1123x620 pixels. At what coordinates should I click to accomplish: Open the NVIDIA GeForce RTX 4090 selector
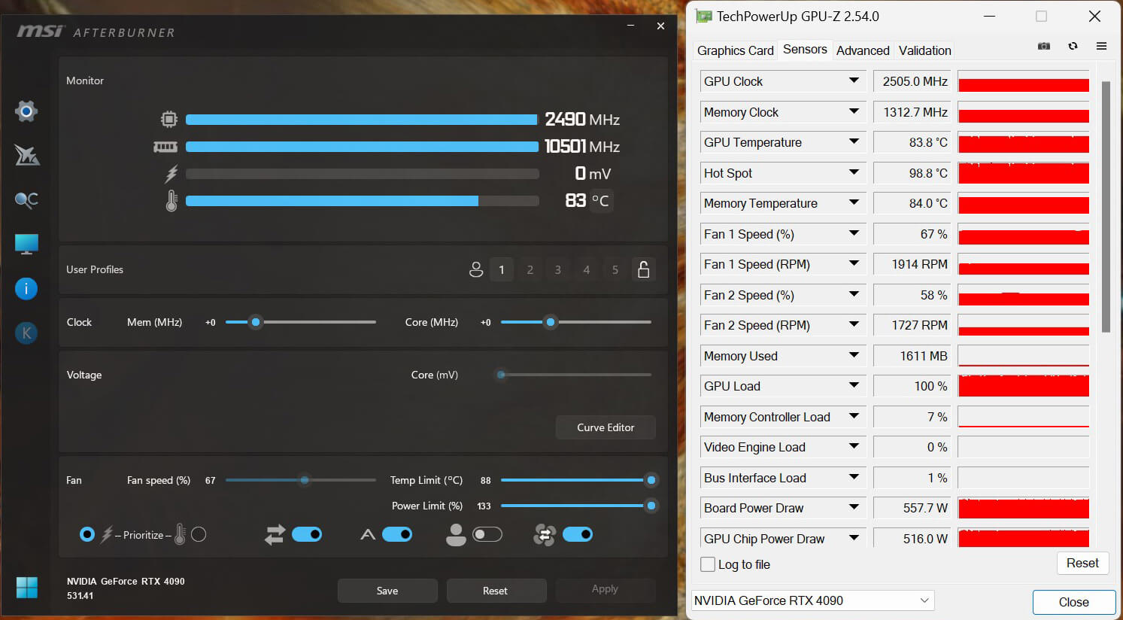[812, 600]
